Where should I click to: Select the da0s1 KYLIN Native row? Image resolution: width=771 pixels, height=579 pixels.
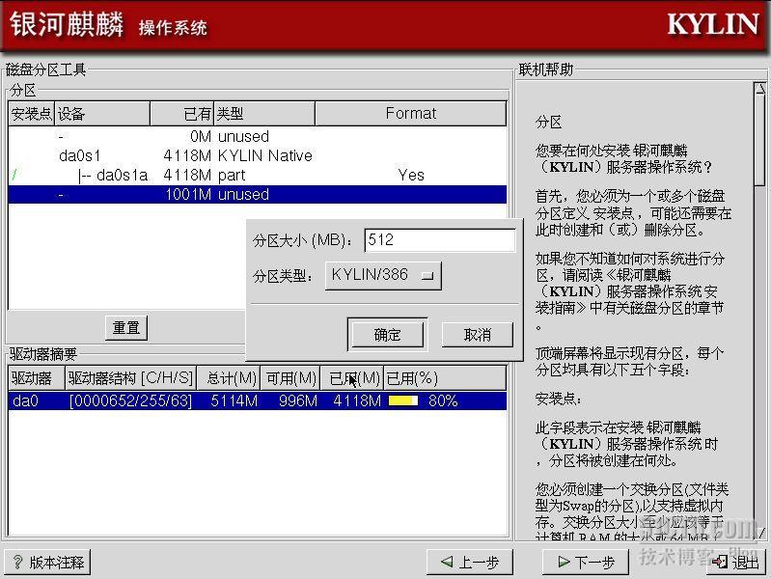tap(258, 155)
